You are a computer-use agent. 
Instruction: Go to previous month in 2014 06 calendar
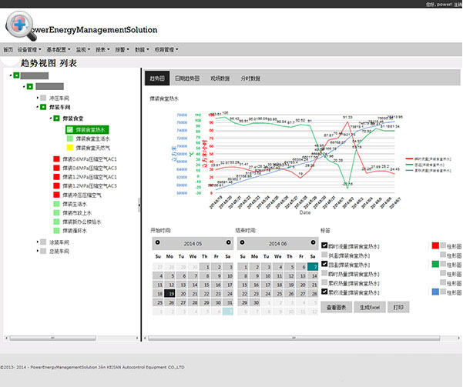(x=242, y=242)
